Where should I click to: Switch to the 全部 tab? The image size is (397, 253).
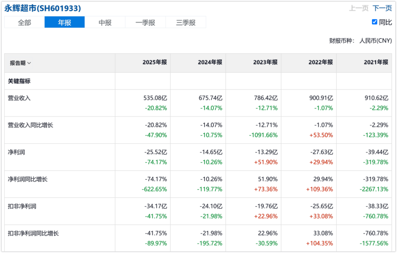[24, 22]
